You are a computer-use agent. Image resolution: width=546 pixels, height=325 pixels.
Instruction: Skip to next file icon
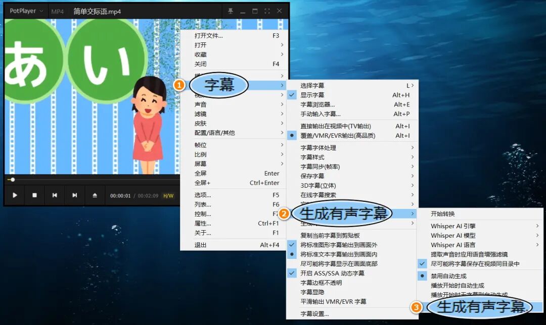click(x=74, y=195)
